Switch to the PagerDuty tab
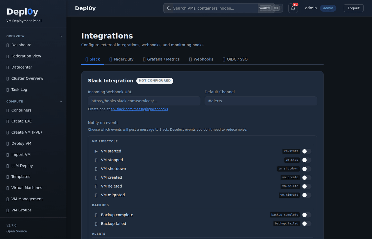 tap(121, 59)
